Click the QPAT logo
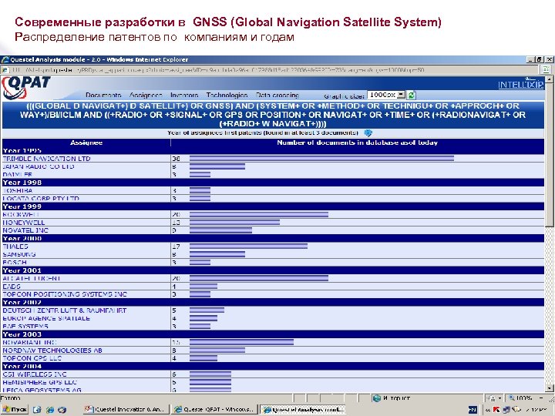Viewport: 555px width, 416px height. pos(26,87)
